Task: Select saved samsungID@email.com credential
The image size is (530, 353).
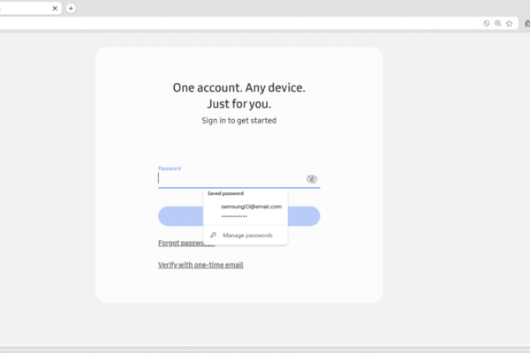Action: (251, 207)
